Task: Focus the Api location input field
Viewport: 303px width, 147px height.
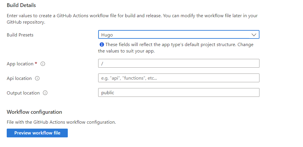Action: 179,78
